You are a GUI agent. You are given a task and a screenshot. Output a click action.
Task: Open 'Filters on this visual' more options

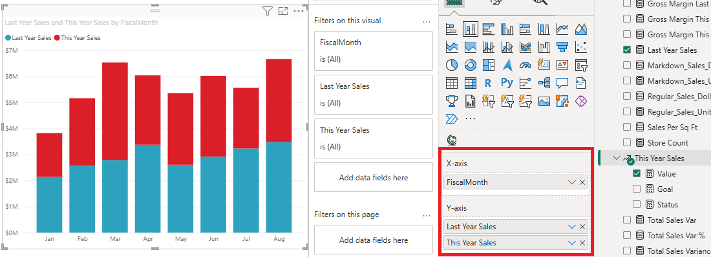pos(427,21)
